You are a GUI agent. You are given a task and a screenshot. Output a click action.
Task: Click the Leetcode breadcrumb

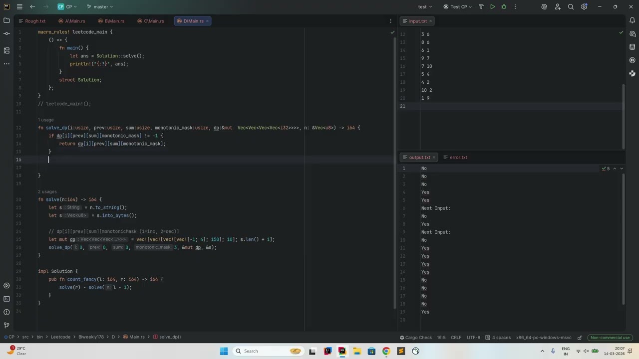(60, 337)
